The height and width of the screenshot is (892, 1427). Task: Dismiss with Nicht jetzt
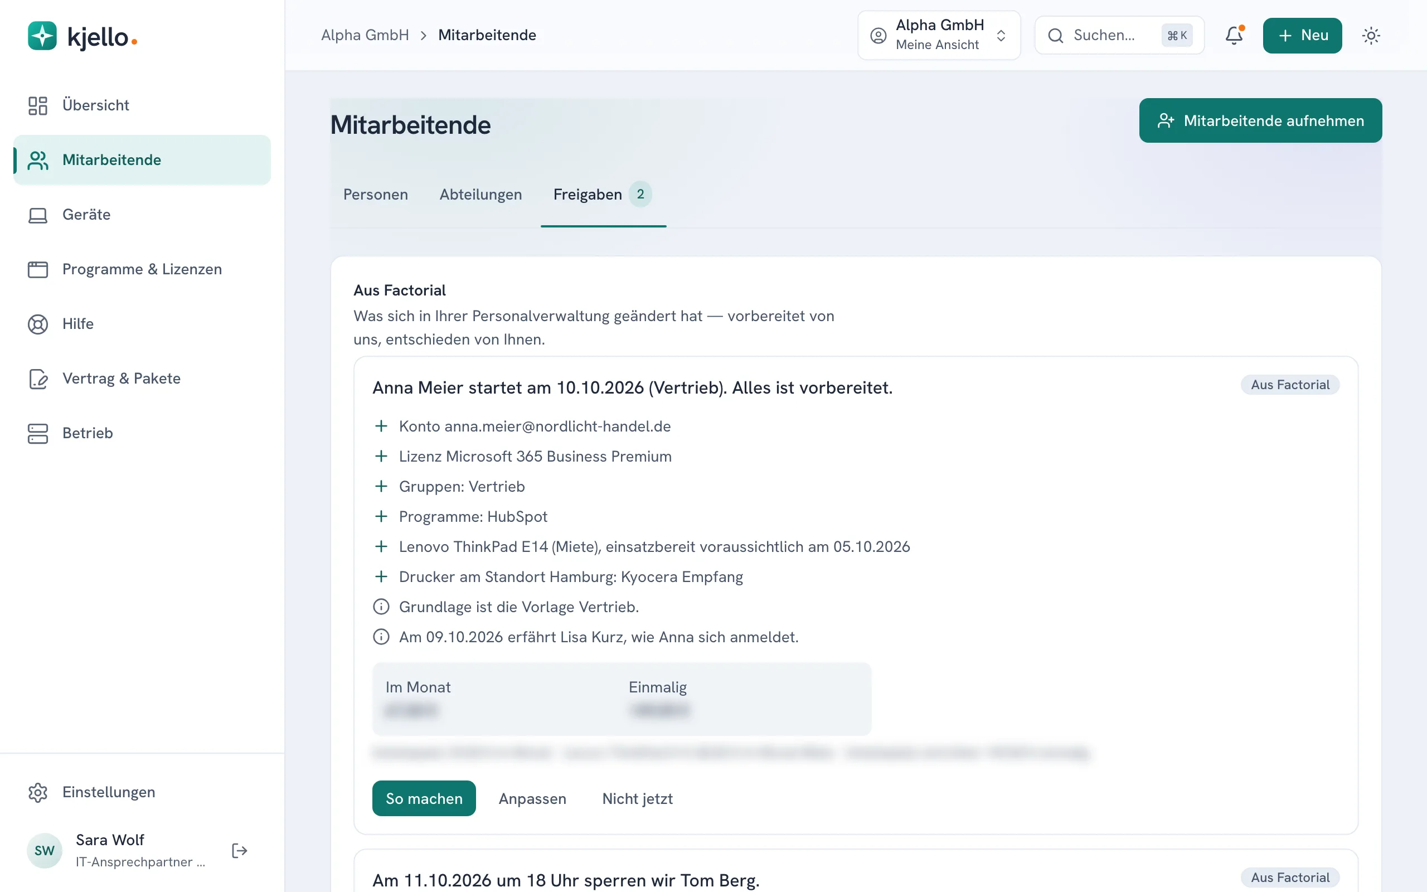pyautogui.click(x=638, y=798)
